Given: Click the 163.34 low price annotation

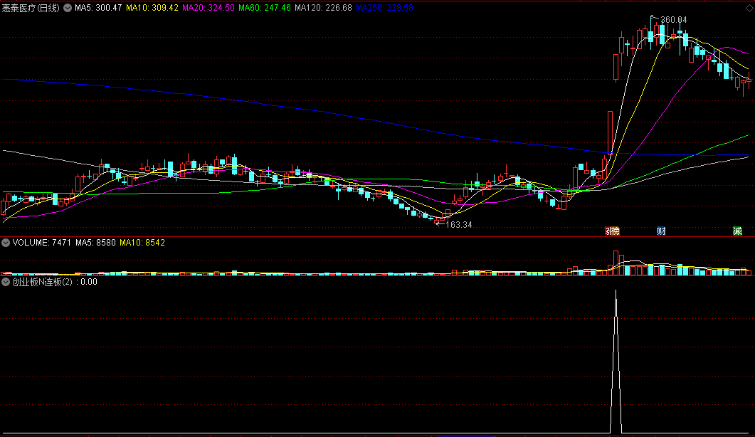Looking at the screenshot, I should pos(459,224).
